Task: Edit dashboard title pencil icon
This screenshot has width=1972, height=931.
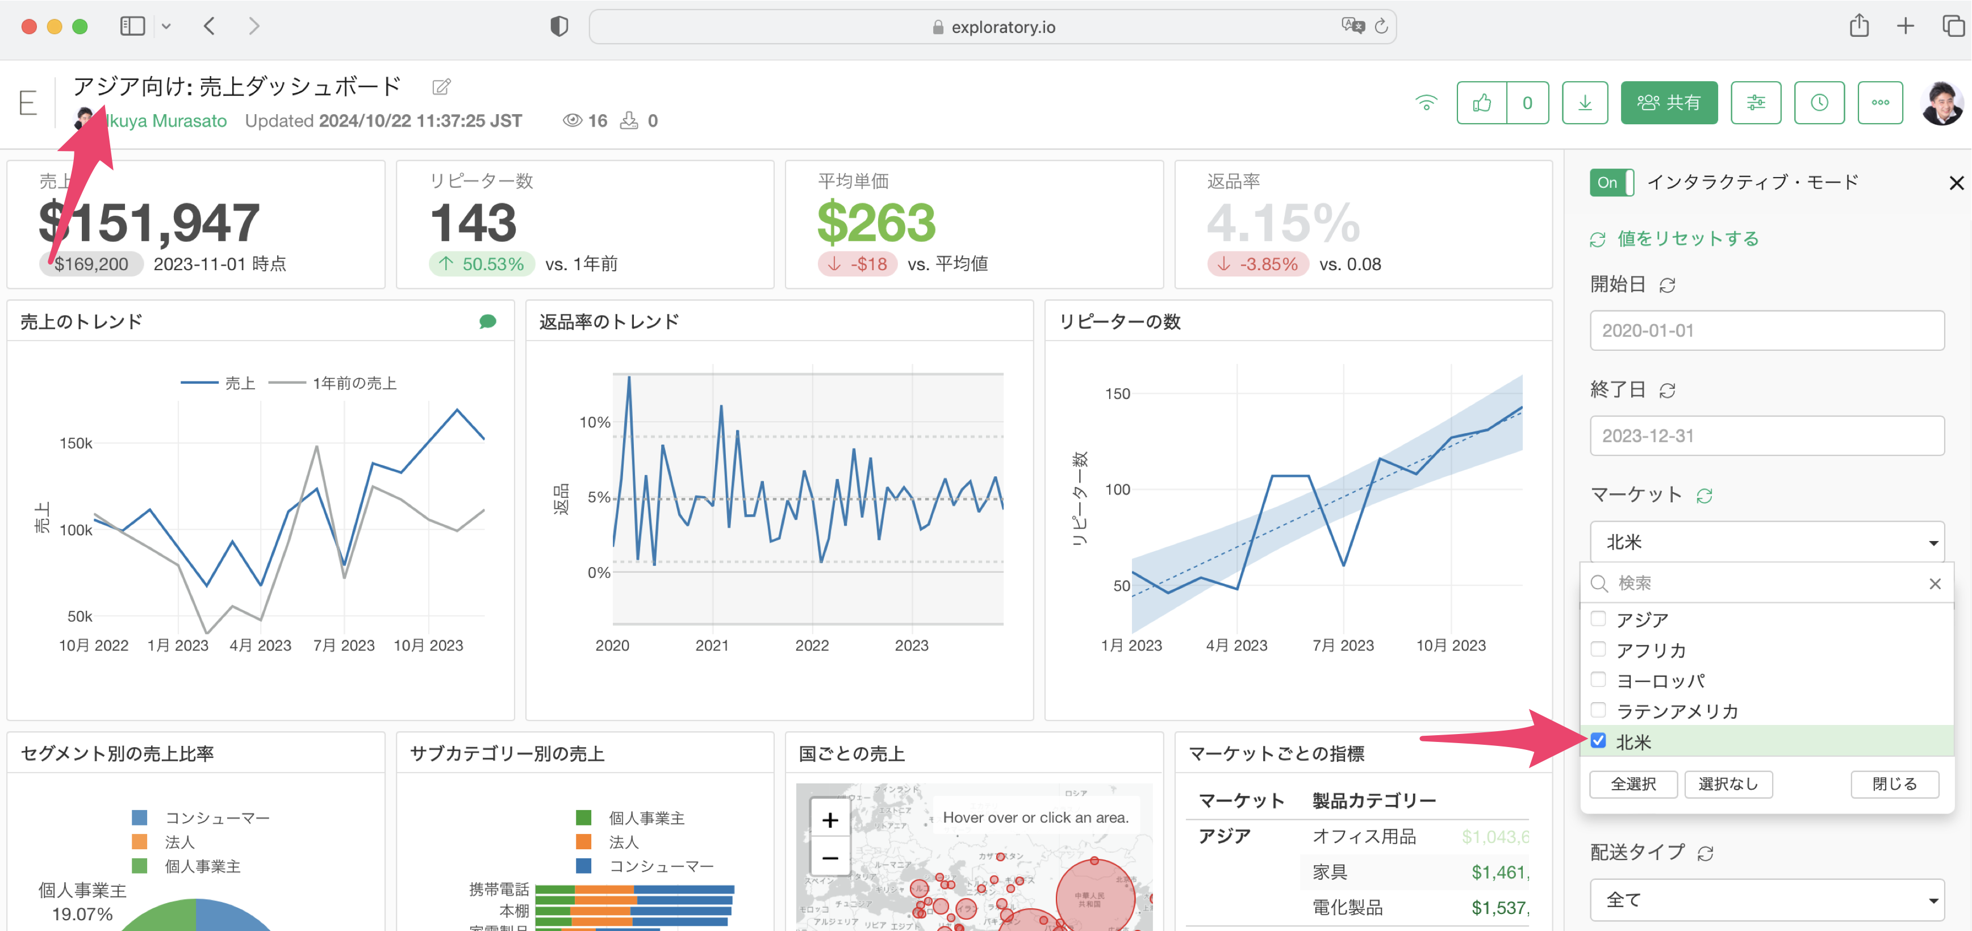Action: (x=442, y=86)
